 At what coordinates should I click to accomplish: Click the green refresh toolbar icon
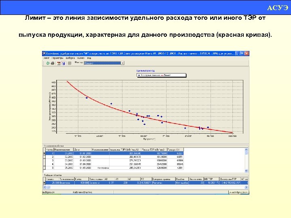(48, 63)
